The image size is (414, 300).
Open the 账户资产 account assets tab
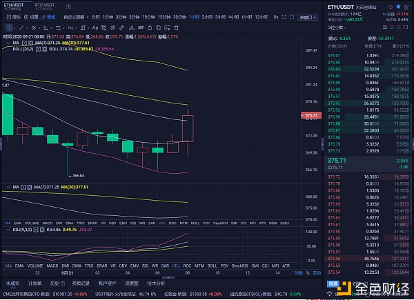coord(107,283)
